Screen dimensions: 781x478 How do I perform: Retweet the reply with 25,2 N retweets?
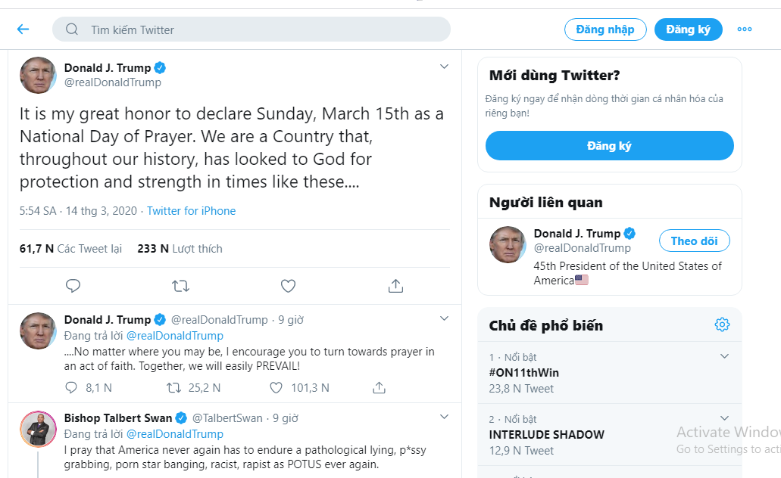pyautogui.click(x=174, y=387)
